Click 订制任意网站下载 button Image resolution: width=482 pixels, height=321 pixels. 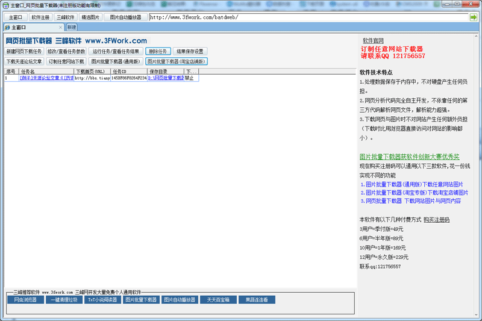66,61
